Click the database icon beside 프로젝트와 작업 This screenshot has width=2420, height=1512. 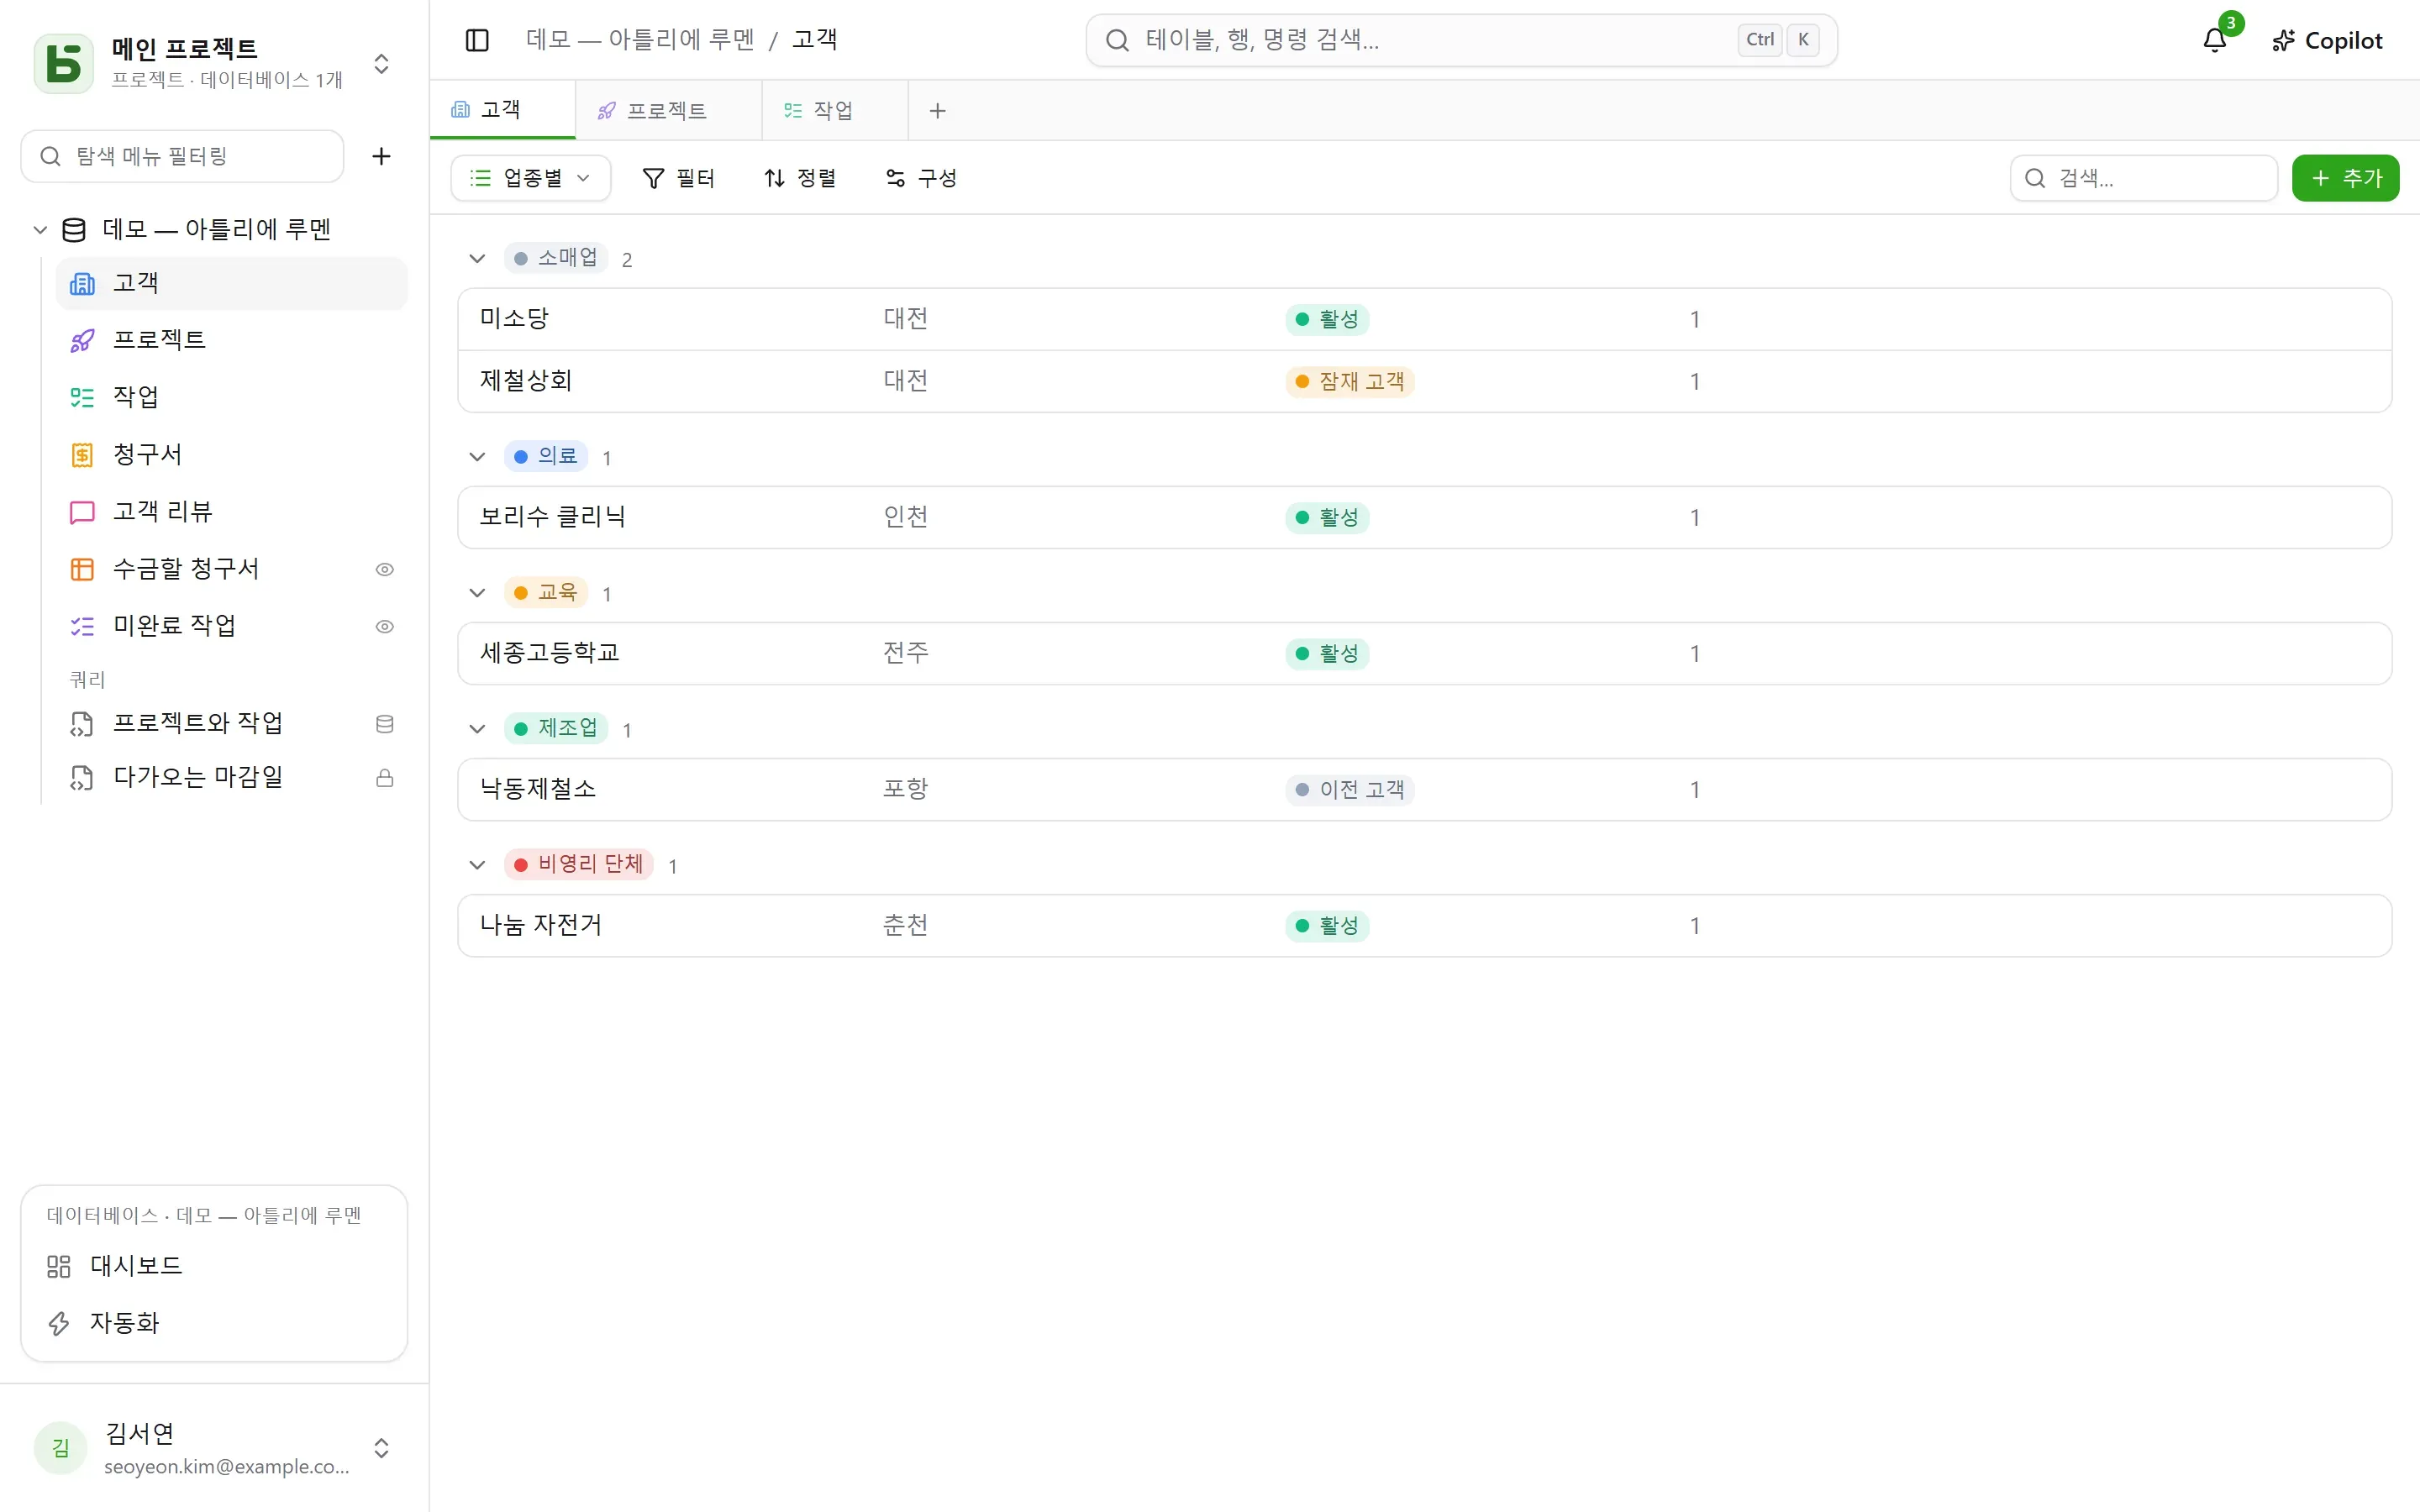point(384,724)
